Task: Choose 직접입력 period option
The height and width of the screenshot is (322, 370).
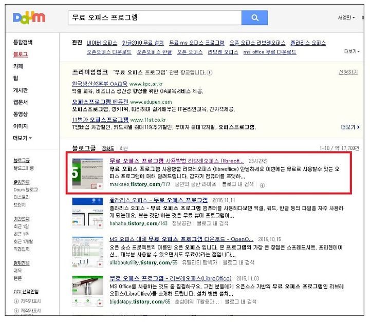Action: (x=22, y=249)
